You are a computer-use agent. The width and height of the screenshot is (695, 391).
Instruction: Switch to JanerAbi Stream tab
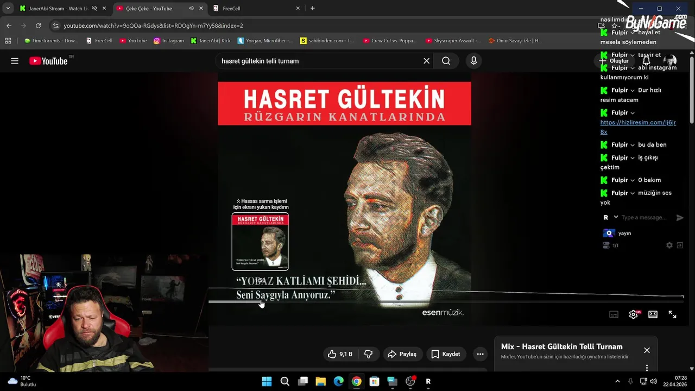coord(58,8)
